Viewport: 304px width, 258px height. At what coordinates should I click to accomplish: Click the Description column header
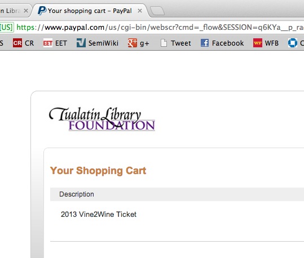77,194
